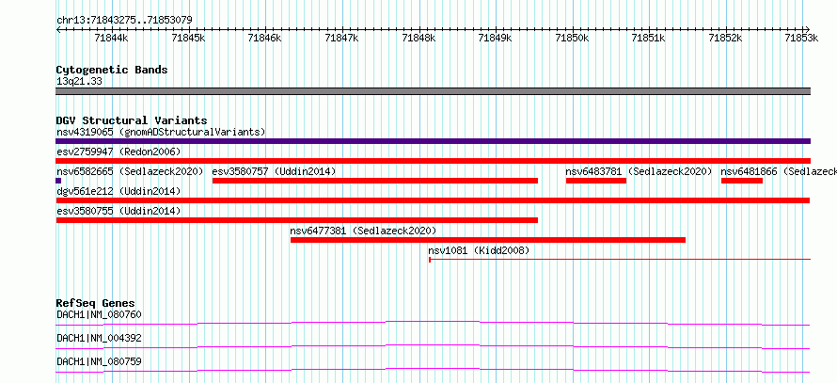Click the DACH1 NM_004392 gene track line
The width and height of the screenshot is (837, 383).
tap(433, 346)
